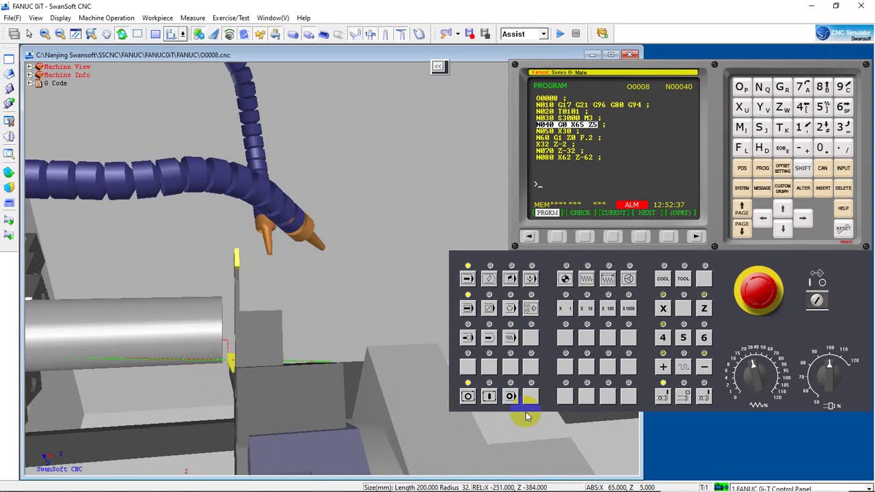Toggle the program protect key switch
875x492 pixels.
click(x=817, y=300)
